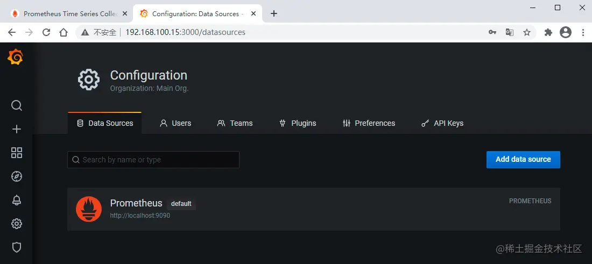Image resolution: width=592 pixels, height=264 pixels.
Task: Click the PROMETHEUS type label
Action: tap(530, 201)
